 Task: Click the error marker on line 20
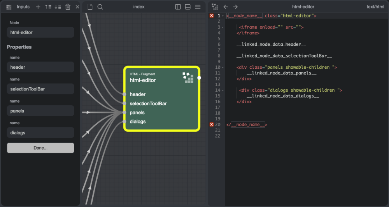212,125
